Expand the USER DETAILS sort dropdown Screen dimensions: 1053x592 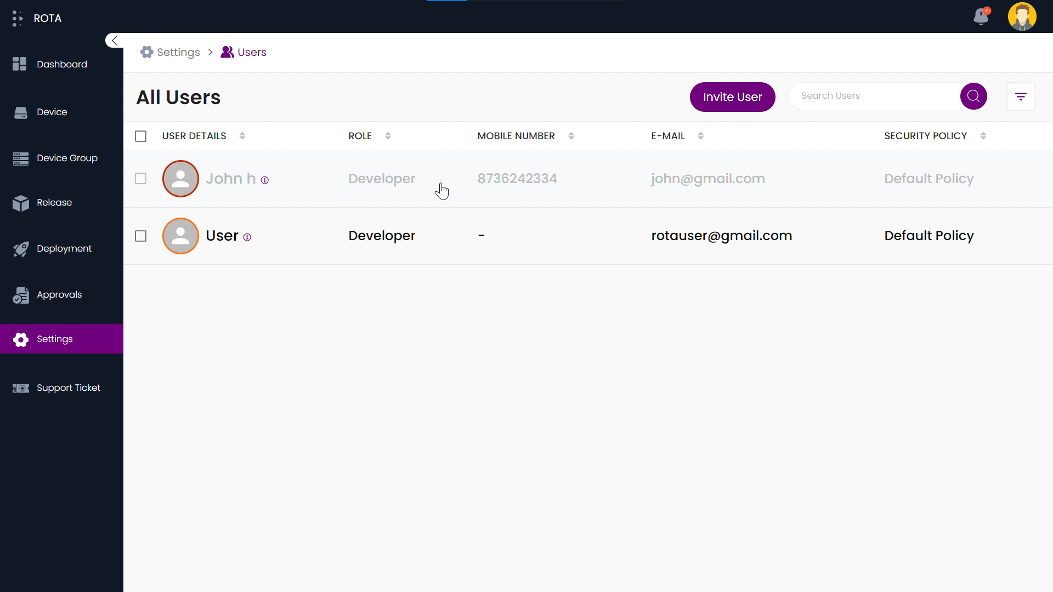click(x=244, y=136)
